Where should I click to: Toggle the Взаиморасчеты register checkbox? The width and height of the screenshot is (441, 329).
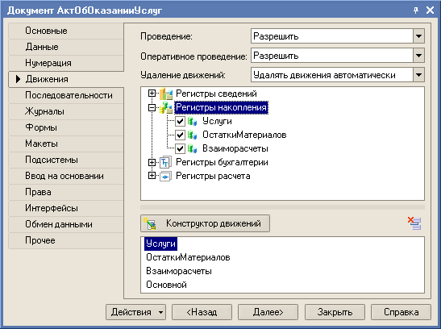tap(180, 148)
